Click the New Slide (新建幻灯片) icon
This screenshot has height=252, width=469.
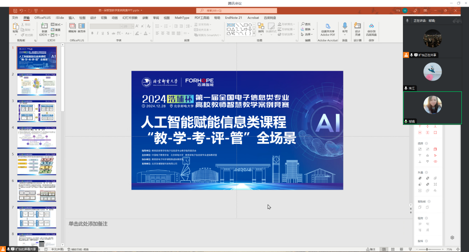coord(44,26)
